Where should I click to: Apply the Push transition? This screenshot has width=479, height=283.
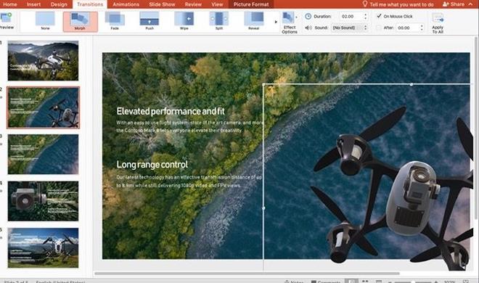click(x=150, y=21)
